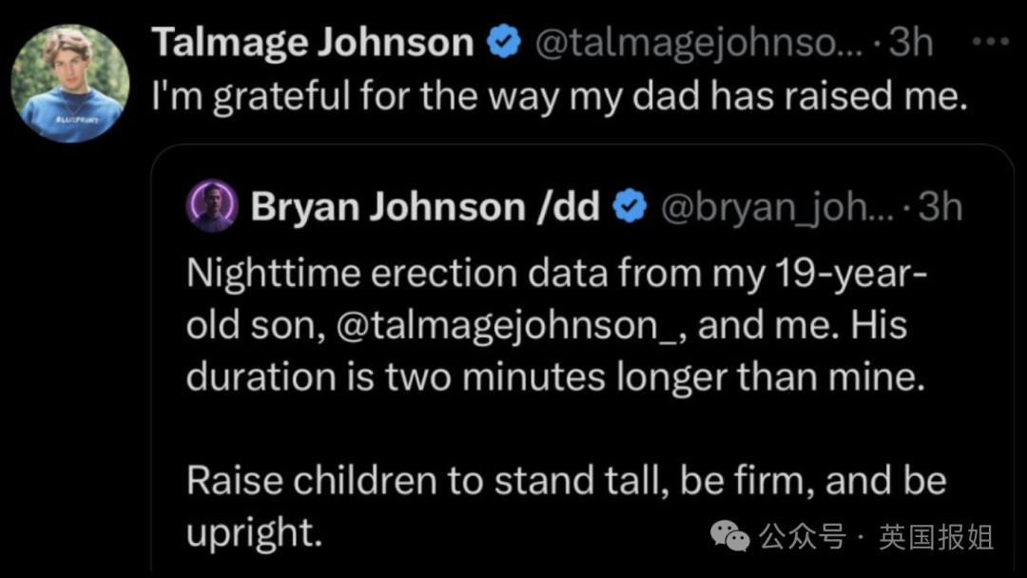The image size is (1027, 578).
Task: Click the "I'm grateful for the way" tweet text
Action: click(x=559, y=96)
